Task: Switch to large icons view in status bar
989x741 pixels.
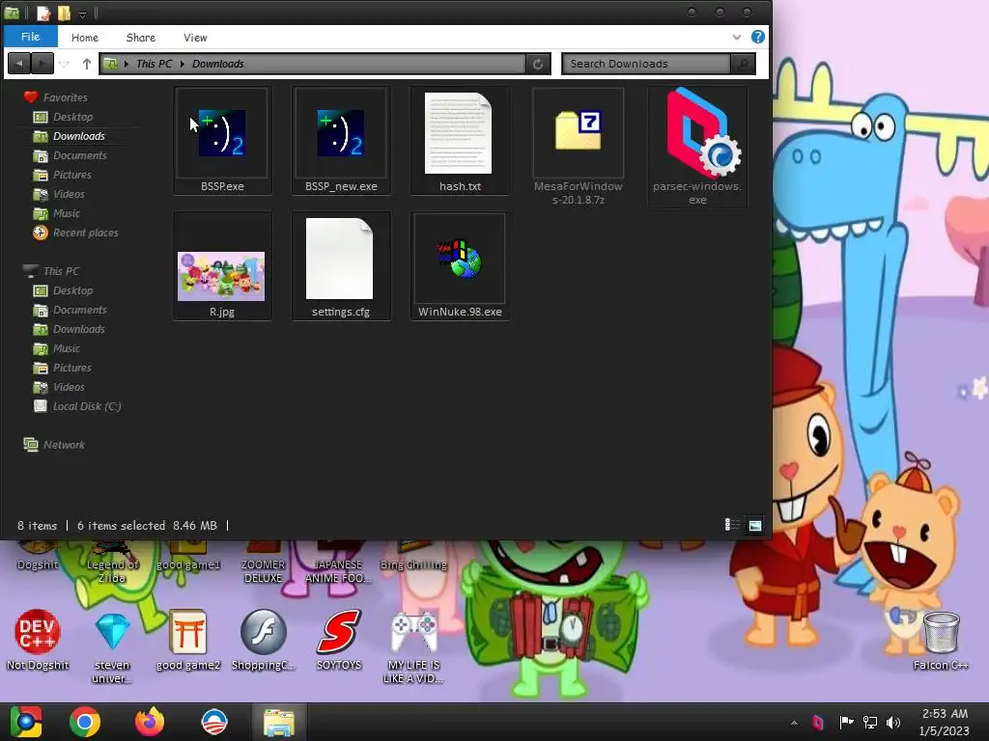Action: click(755, 525)
